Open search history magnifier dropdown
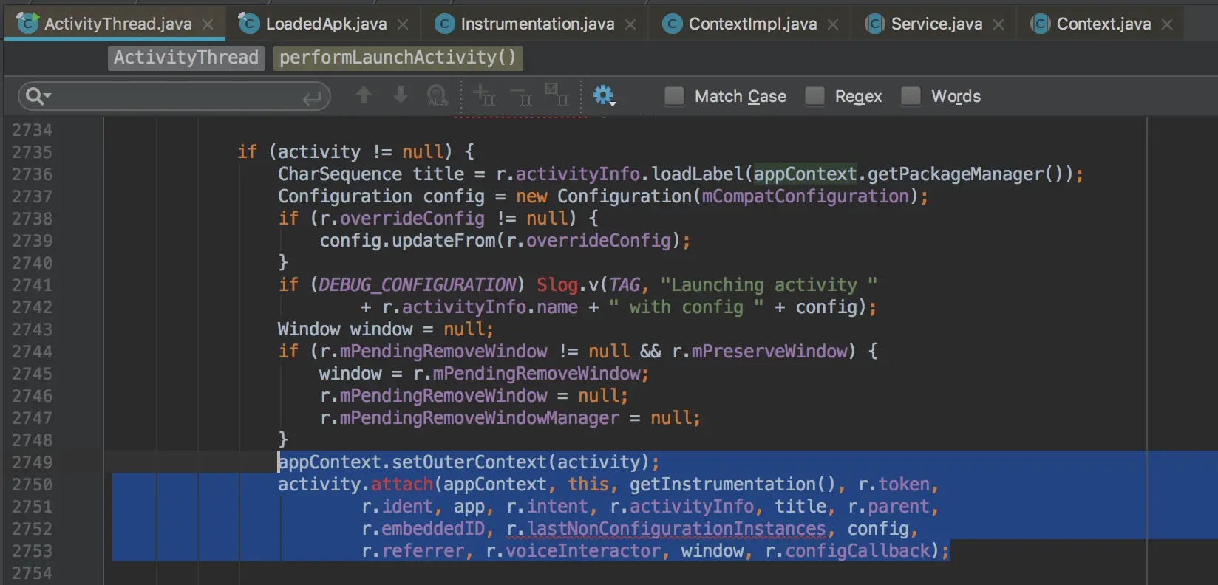The width and height of the screenshot is (1218, 585). (x=38, y=96)
